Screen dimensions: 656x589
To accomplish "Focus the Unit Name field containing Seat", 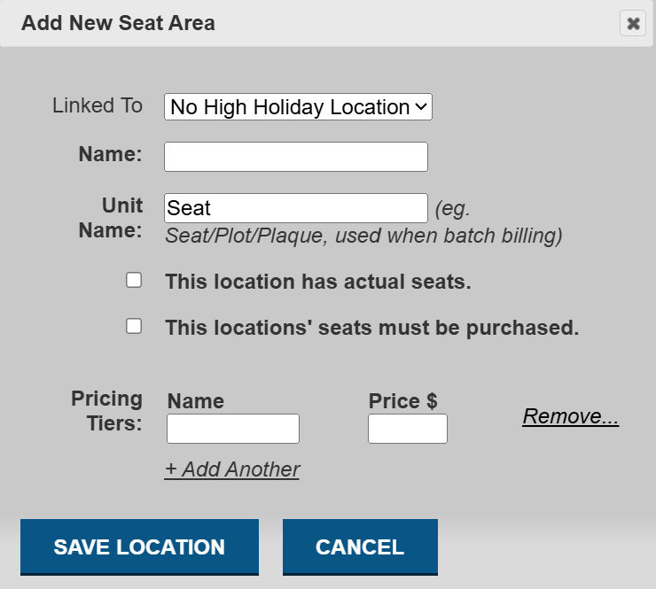I will click(x=296, y=208).
